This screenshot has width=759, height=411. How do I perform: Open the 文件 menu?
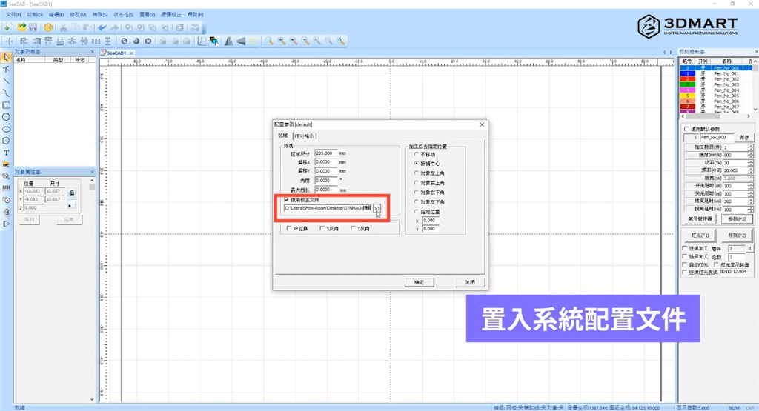click(x=13, y=14)
